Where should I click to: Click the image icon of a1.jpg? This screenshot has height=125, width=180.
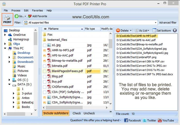49,45
